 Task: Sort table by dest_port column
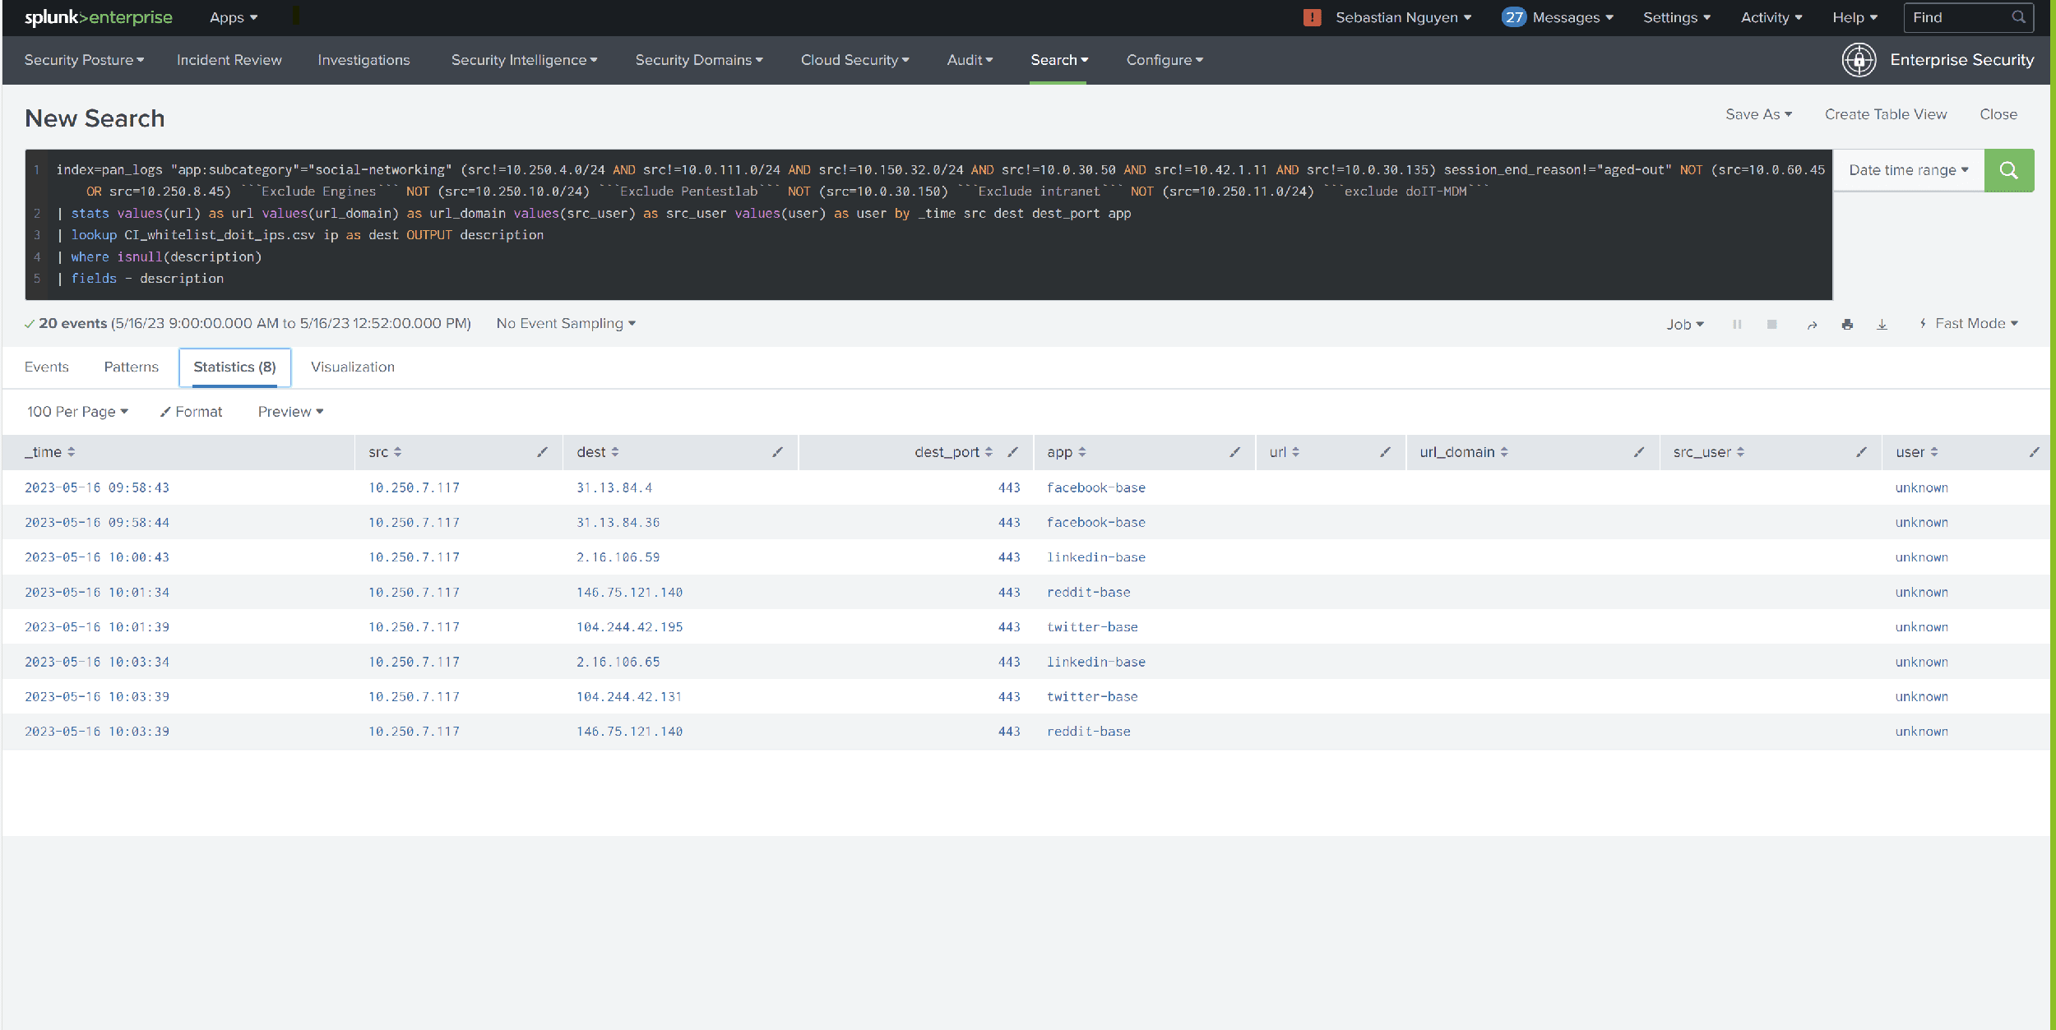click(953, 452)
